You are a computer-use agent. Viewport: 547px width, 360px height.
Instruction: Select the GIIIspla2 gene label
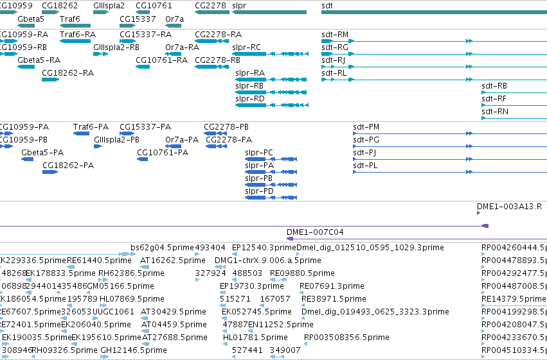point(109,6)
